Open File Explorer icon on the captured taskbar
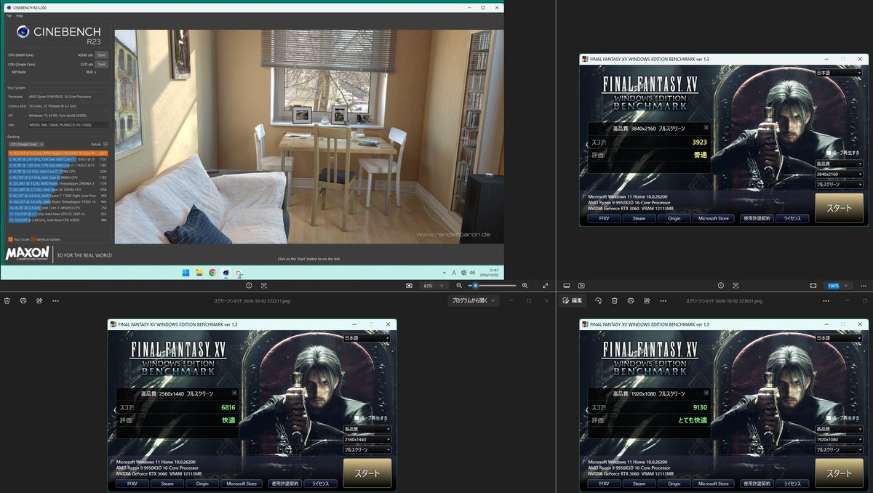This screenshot has height=493, width=873. tap(199, 273)
